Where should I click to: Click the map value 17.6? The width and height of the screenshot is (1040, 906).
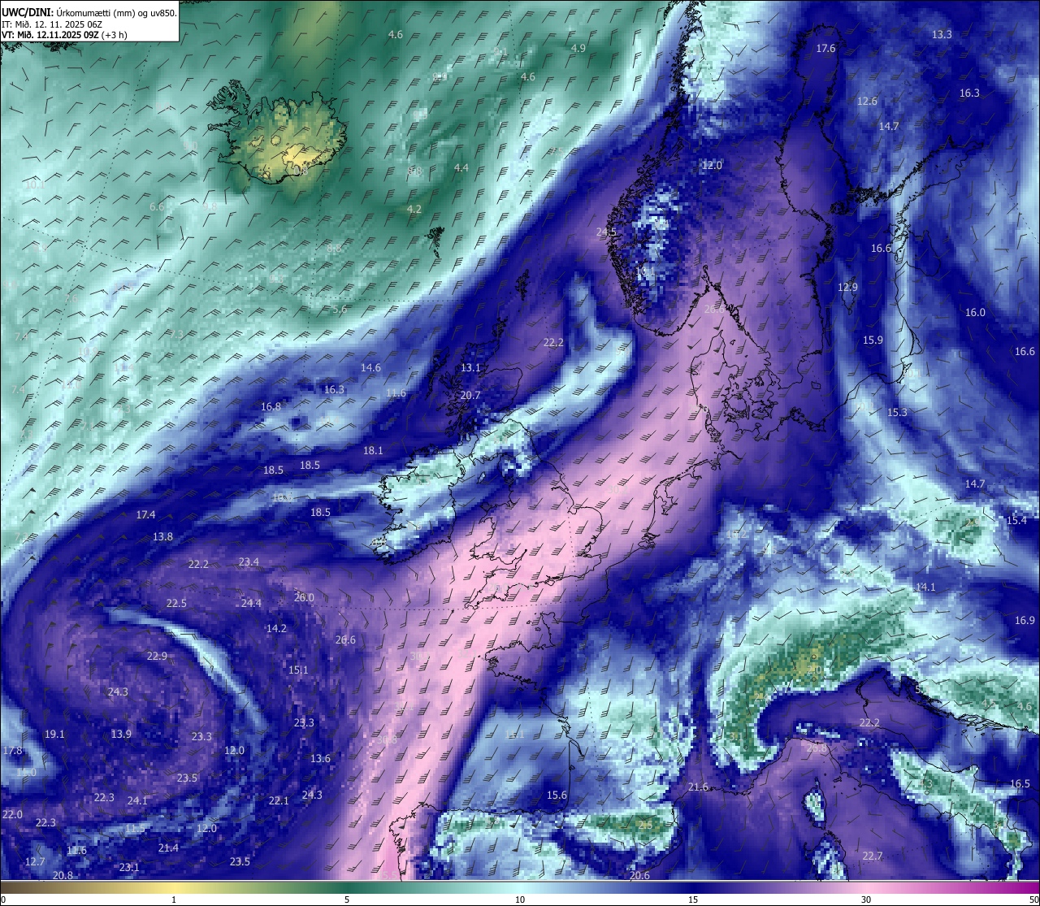click(825, 49)
